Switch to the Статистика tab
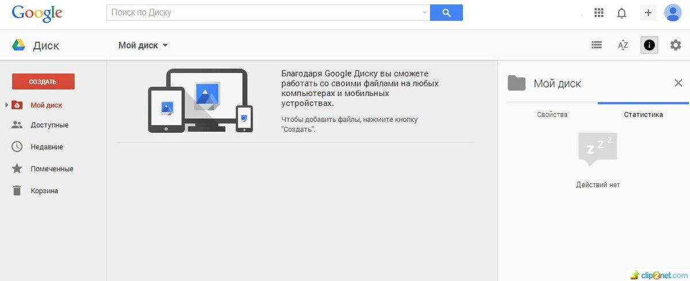690x281 pixels. [643, 114]
